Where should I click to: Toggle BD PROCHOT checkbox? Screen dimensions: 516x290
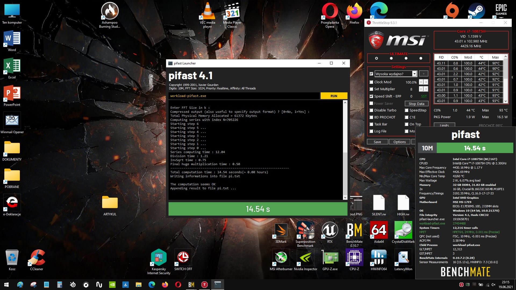click(371, 117)
